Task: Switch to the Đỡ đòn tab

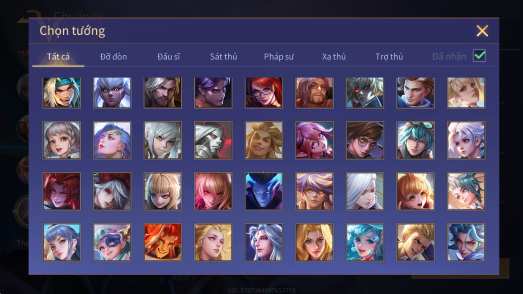Action: point(113,56)
